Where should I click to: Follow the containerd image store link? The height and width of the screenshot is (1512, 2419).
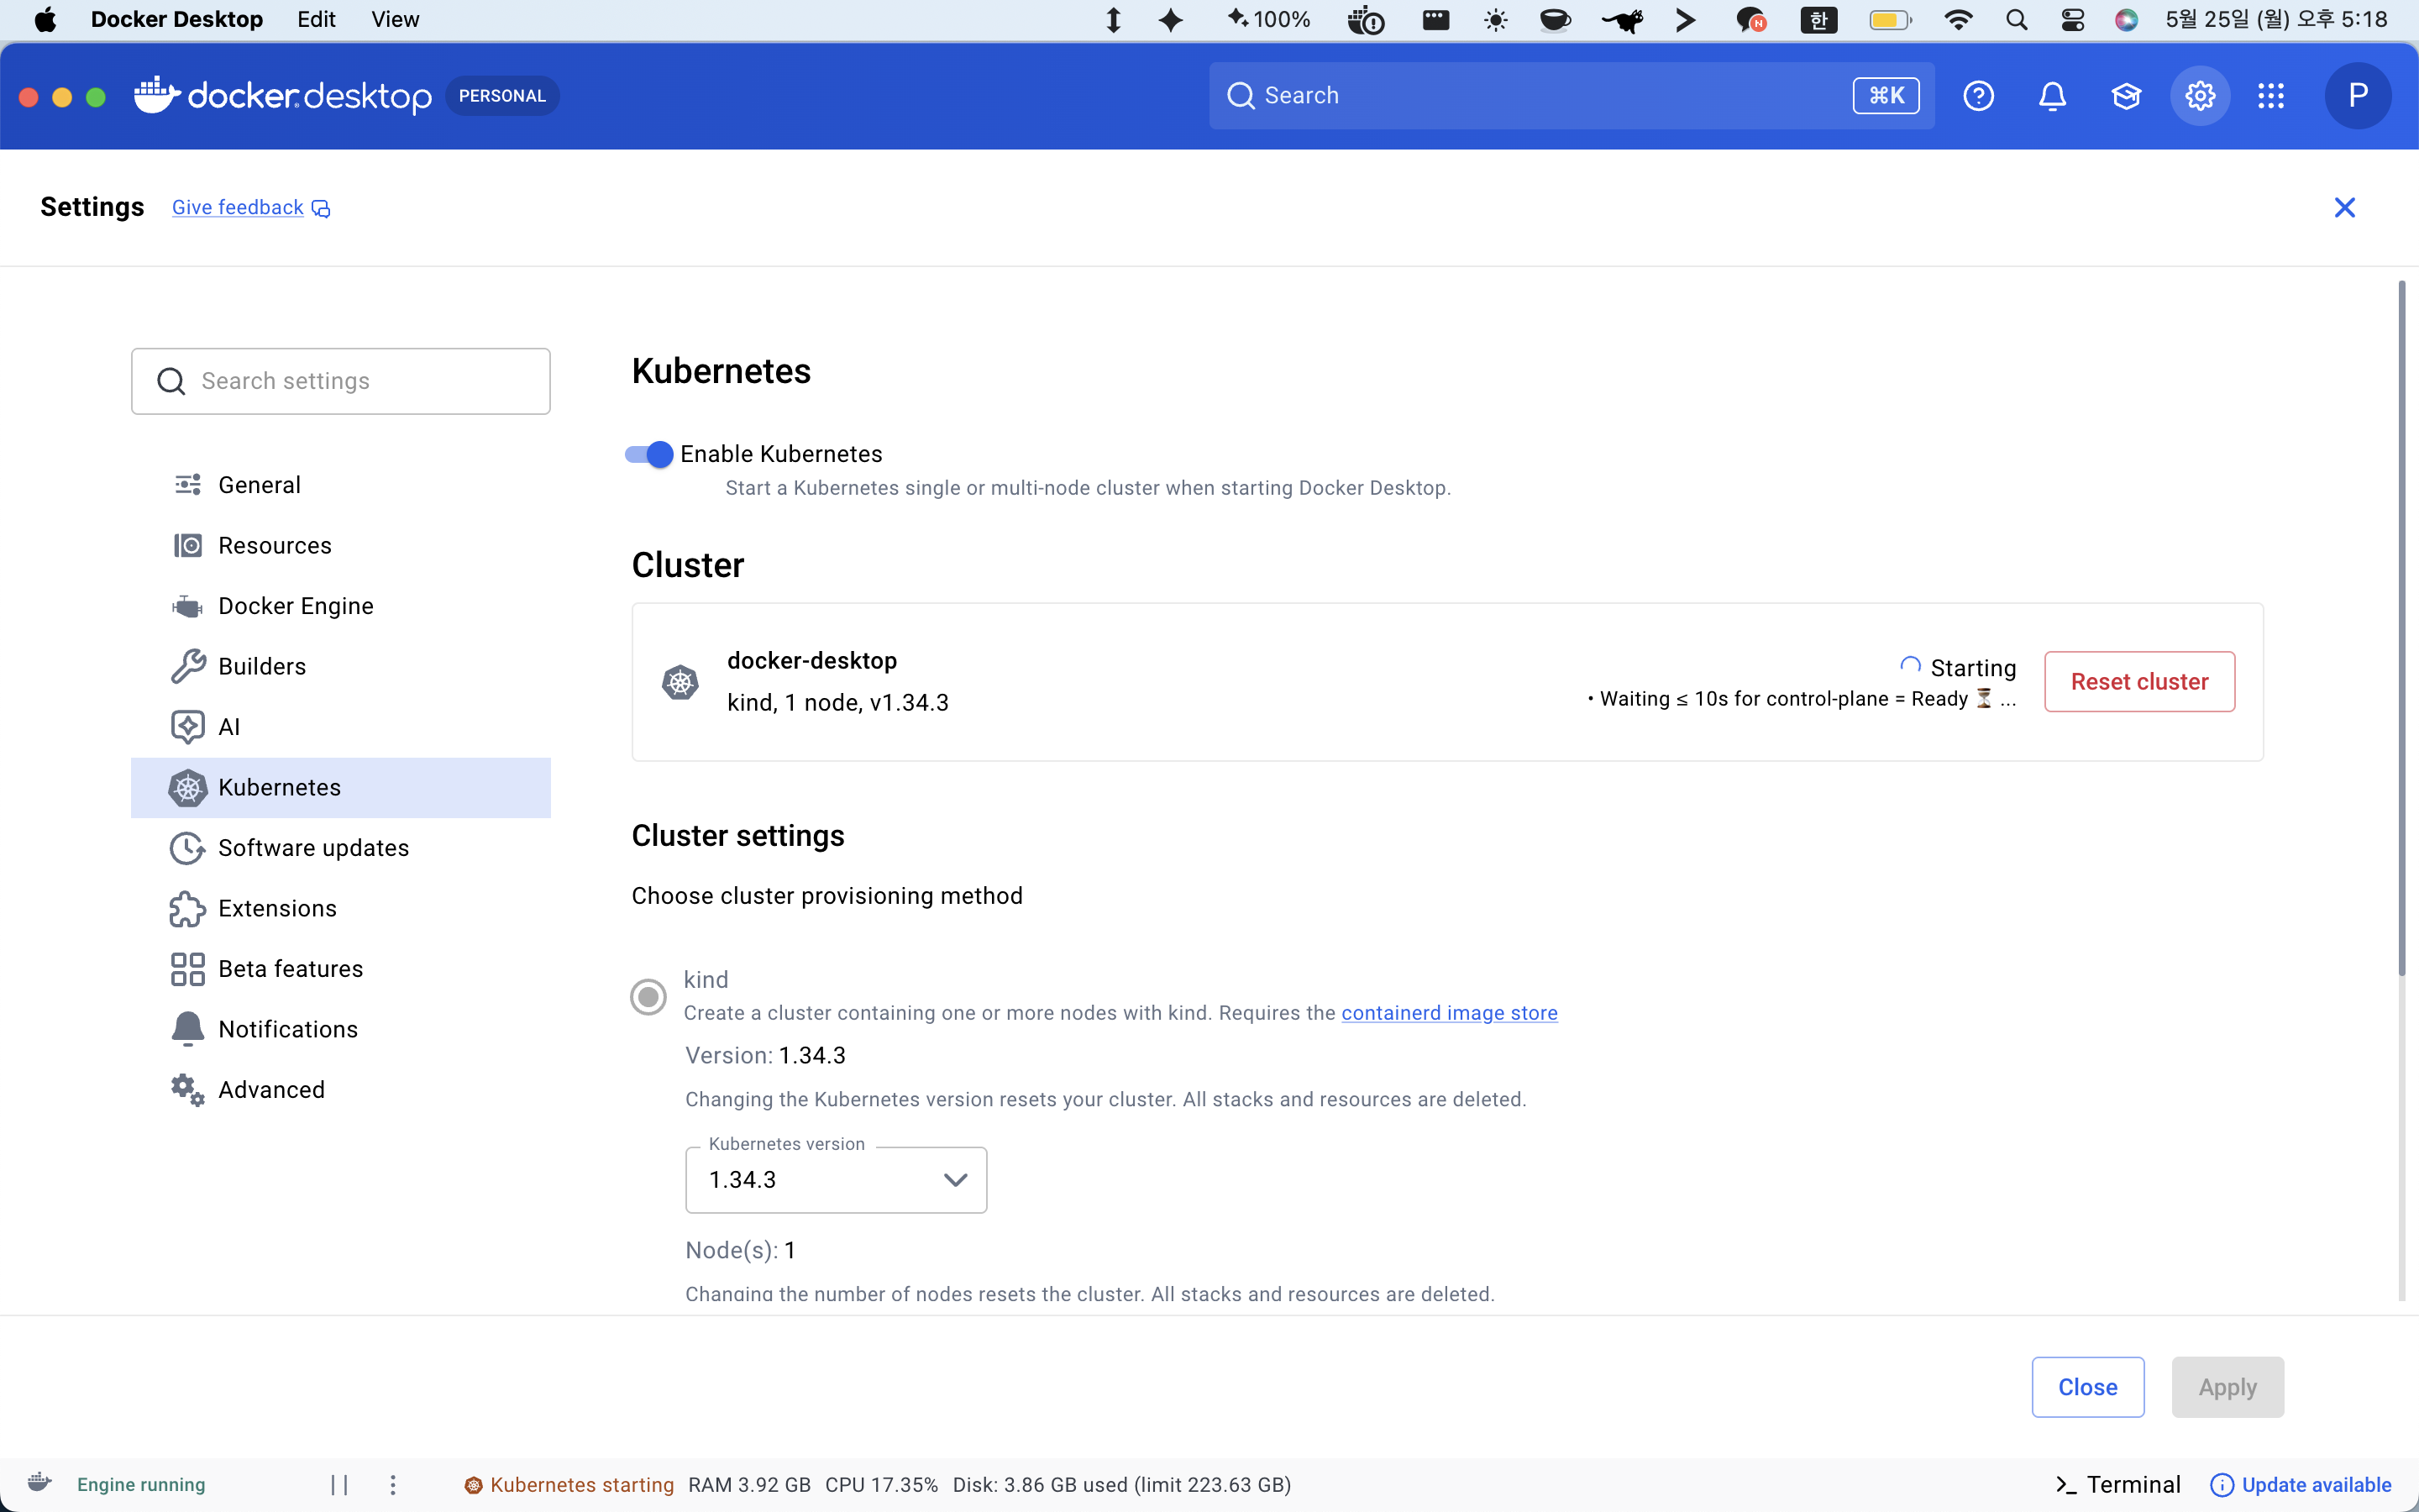click(x=1450, y=1013)
